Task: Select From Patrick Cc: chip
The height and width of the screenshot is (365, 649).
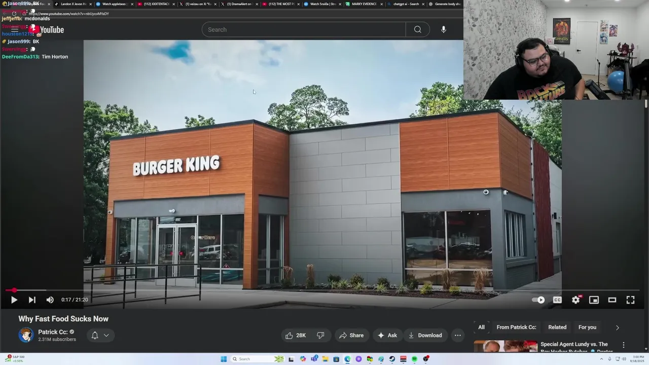Action: pos(516,327)
